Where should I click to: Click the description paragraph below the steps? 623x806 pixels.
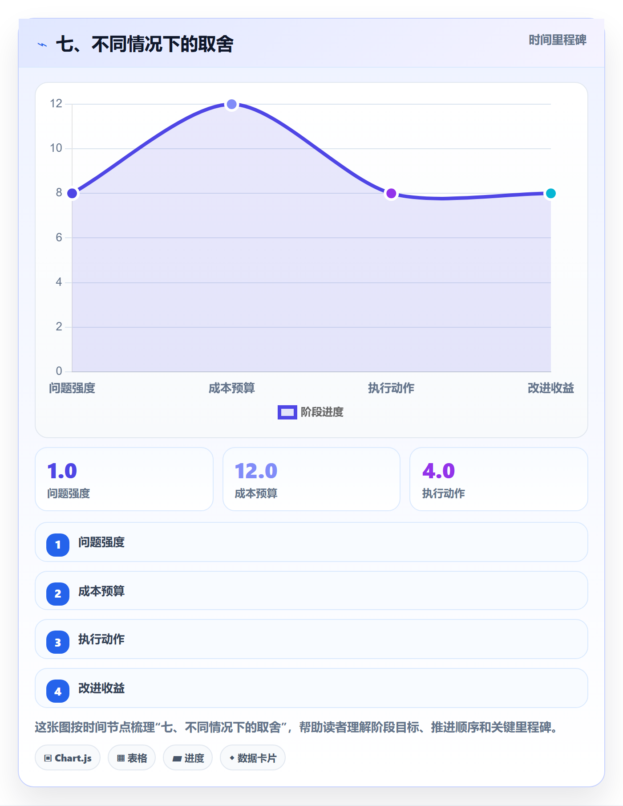297,728
